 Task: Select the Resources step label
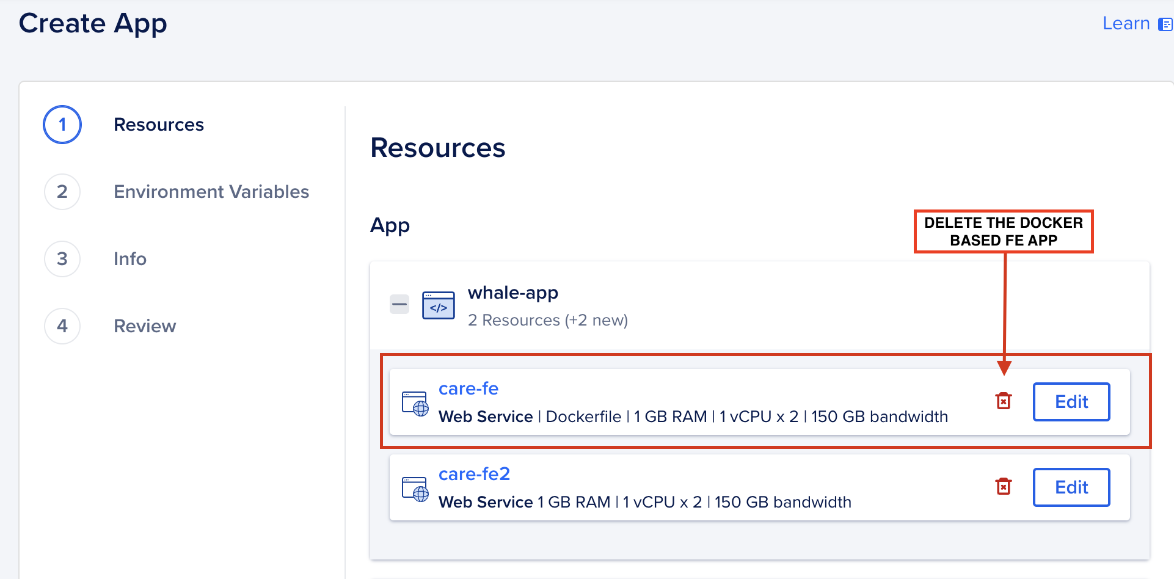[x=159, y=125]
